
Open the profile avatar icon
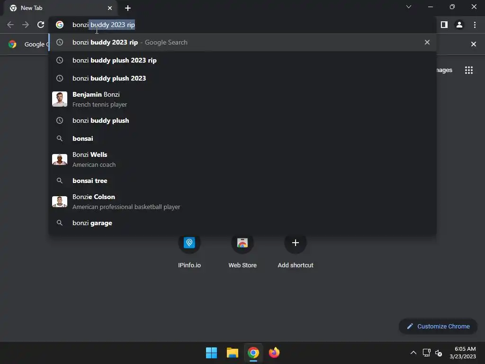[459, 25]
